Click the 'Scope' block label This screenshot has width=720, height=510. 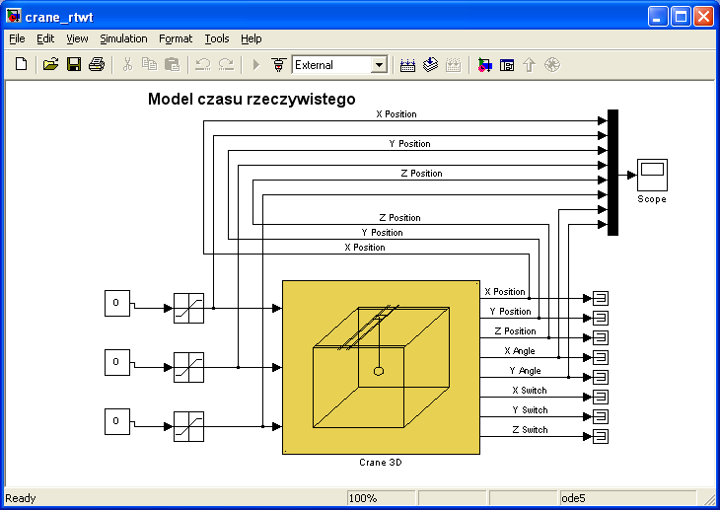click(x=652, y=199)
